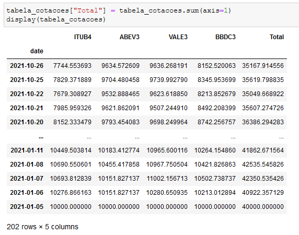Click ITUB4 value 8152.333479

tap(72, 122)
